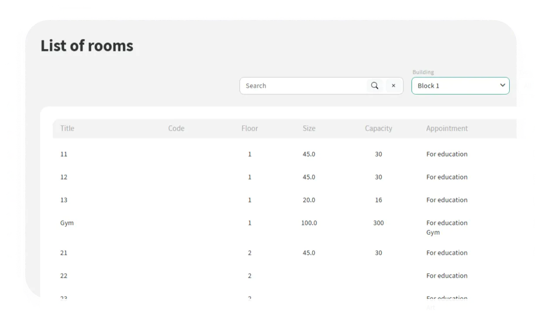Click the Code column header

176,128
